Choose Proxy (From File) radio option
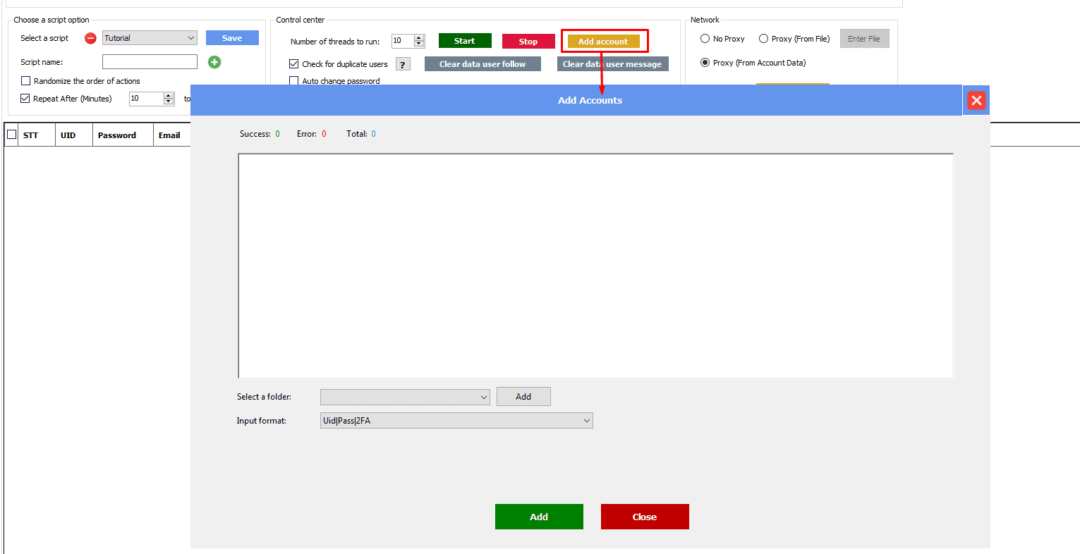The height and width of the screenshot is (554, 1080). pyautogui.click(x=763, y=39)
